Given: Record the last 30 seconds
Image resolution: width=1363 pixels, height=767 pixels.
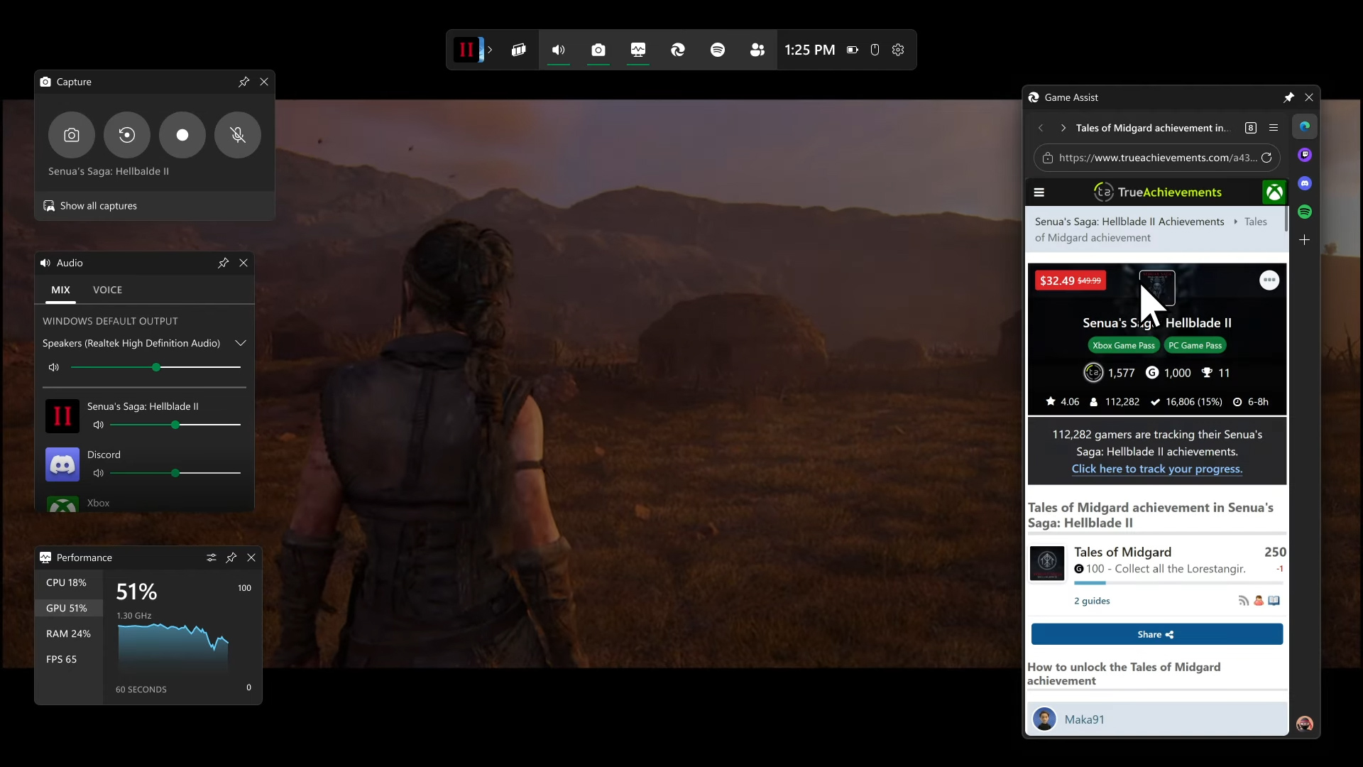Looking at the screenshot, I should click(x=127, y=135).
